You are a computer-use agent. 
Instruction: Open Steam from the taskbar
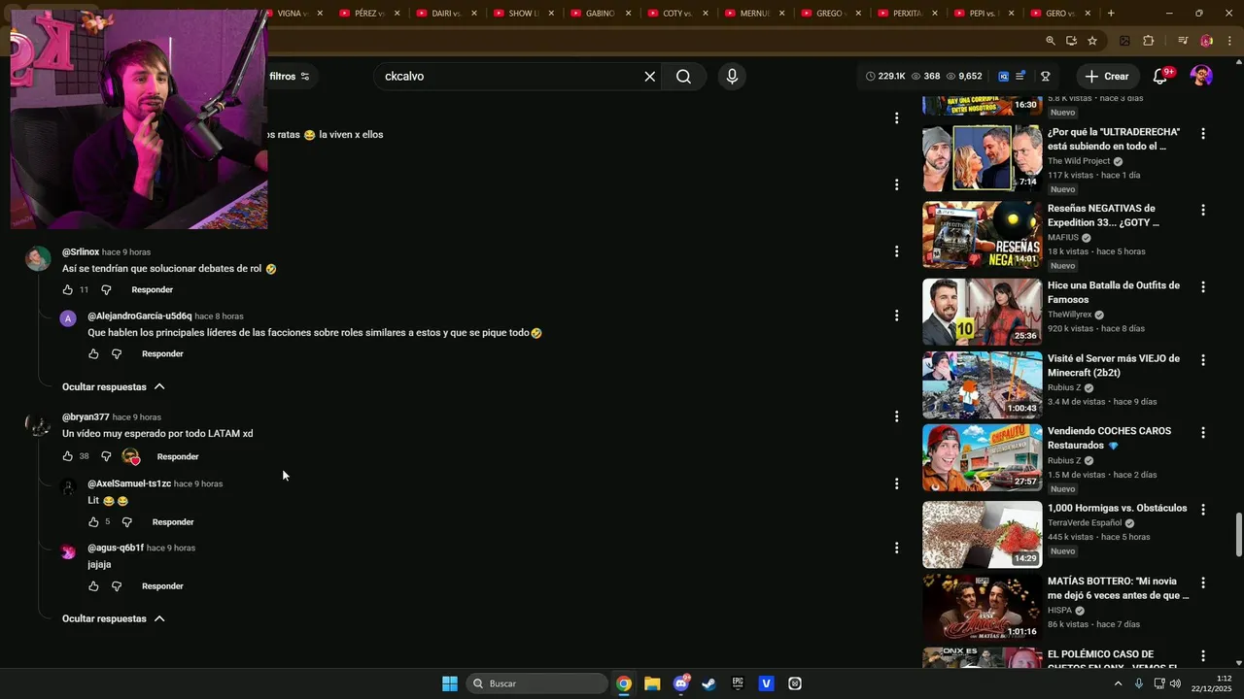709,683
